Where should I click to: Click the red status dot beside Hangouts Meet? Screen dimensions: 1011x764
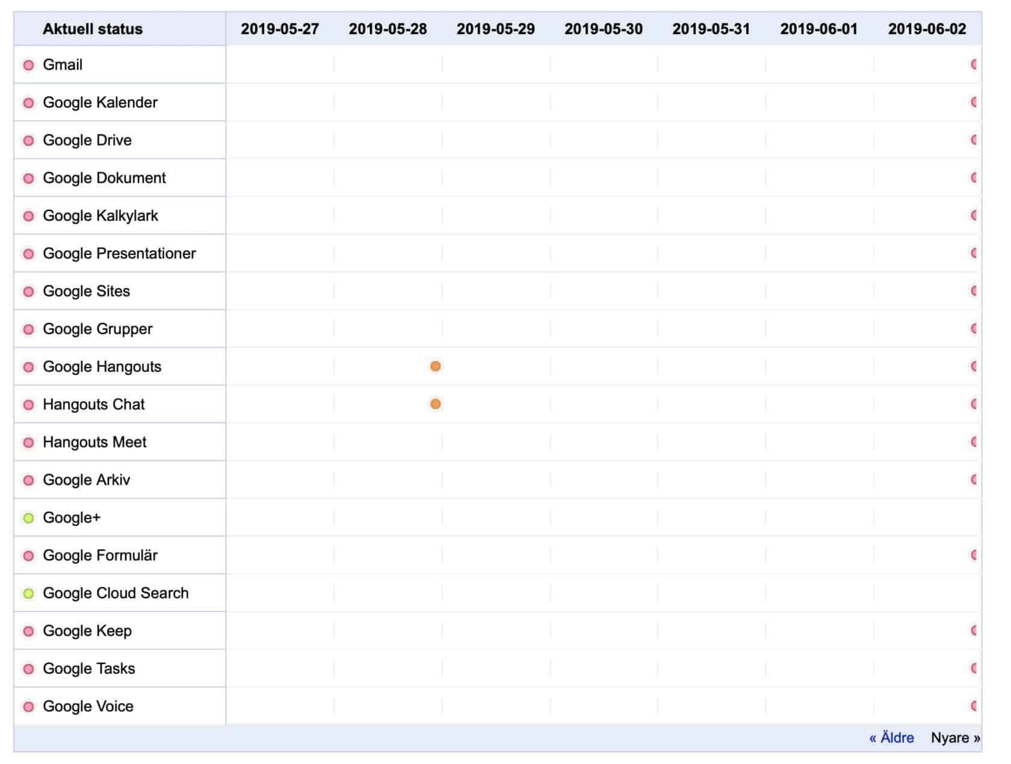click(x=28, y=443)
